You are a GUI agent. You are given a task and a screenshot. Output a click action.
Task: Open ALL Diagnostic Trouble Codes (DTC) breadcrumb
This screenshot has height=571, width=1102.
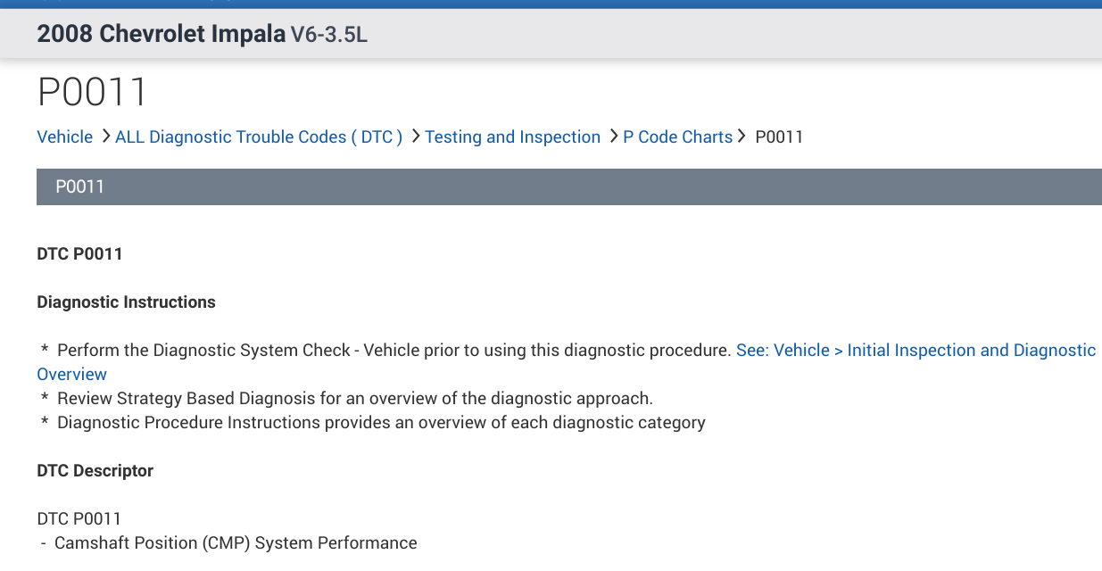point(259,137)
